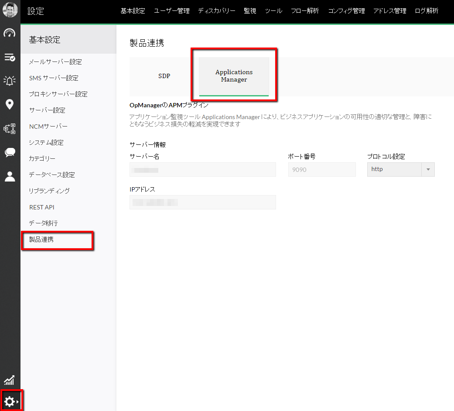Screen dimensions: 454x411
Task: Click the 製品連携 page heading
Action: [147, 43]
